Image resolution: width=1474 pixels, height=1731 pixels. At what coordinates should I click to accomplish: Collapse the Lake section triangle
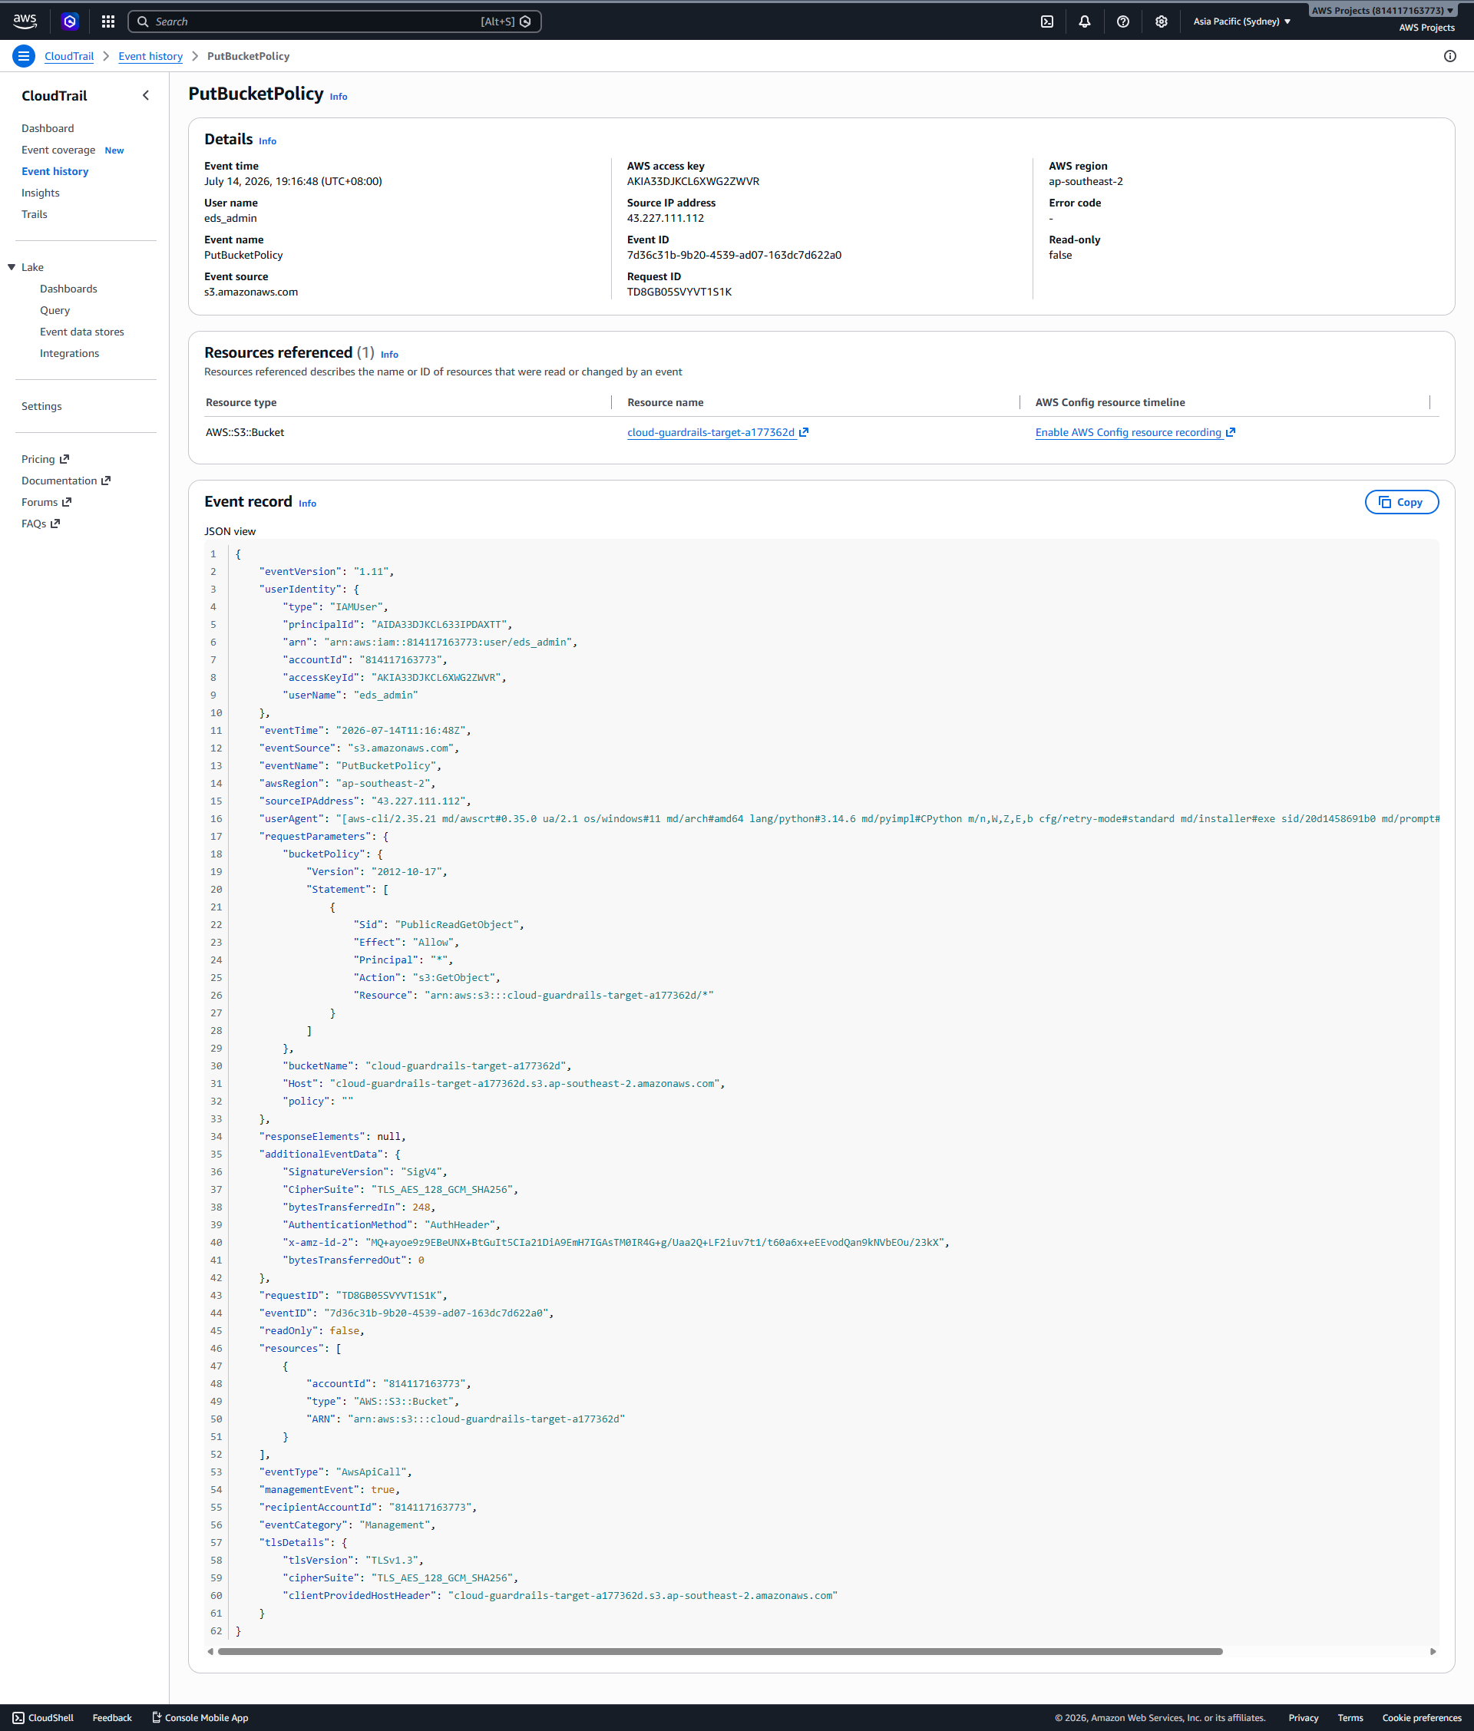[x=12, y=267]
